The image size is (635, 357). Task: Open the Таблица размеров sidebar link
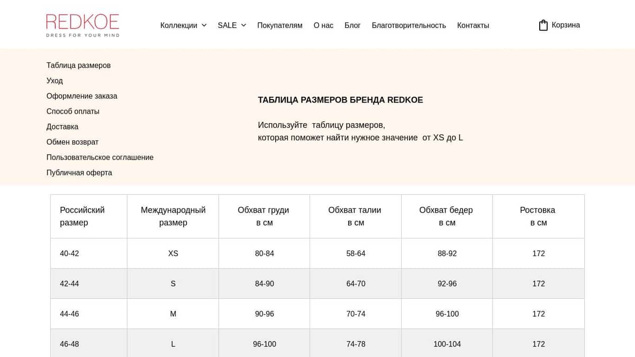click(78, 65)
